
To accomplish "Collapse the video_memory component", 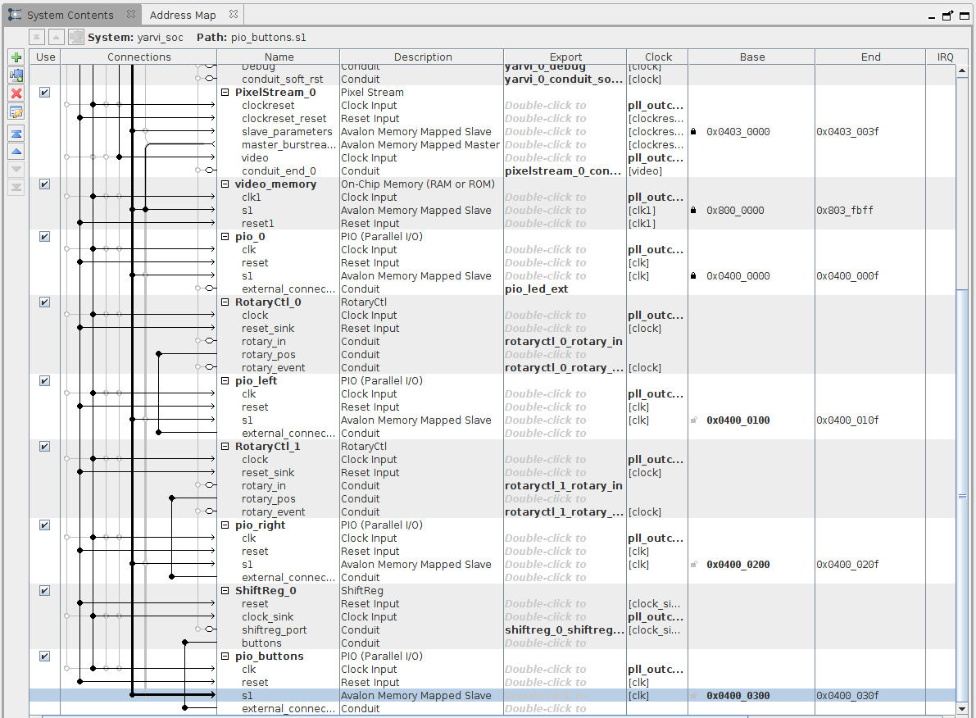I will (225, 184).
